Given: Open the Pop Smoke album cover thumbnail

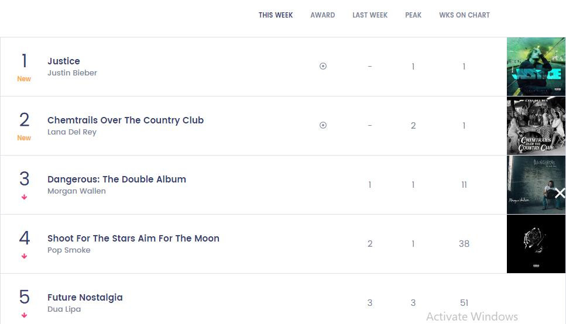Looking at the screenshot, I should (536, 243).
